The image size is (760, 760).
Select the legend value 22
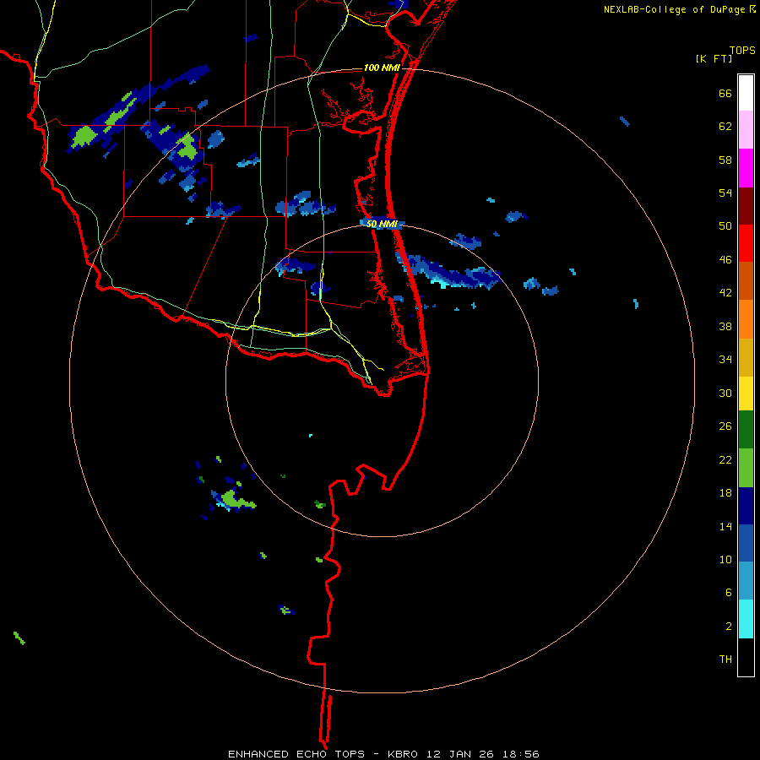tap(725, 459)
